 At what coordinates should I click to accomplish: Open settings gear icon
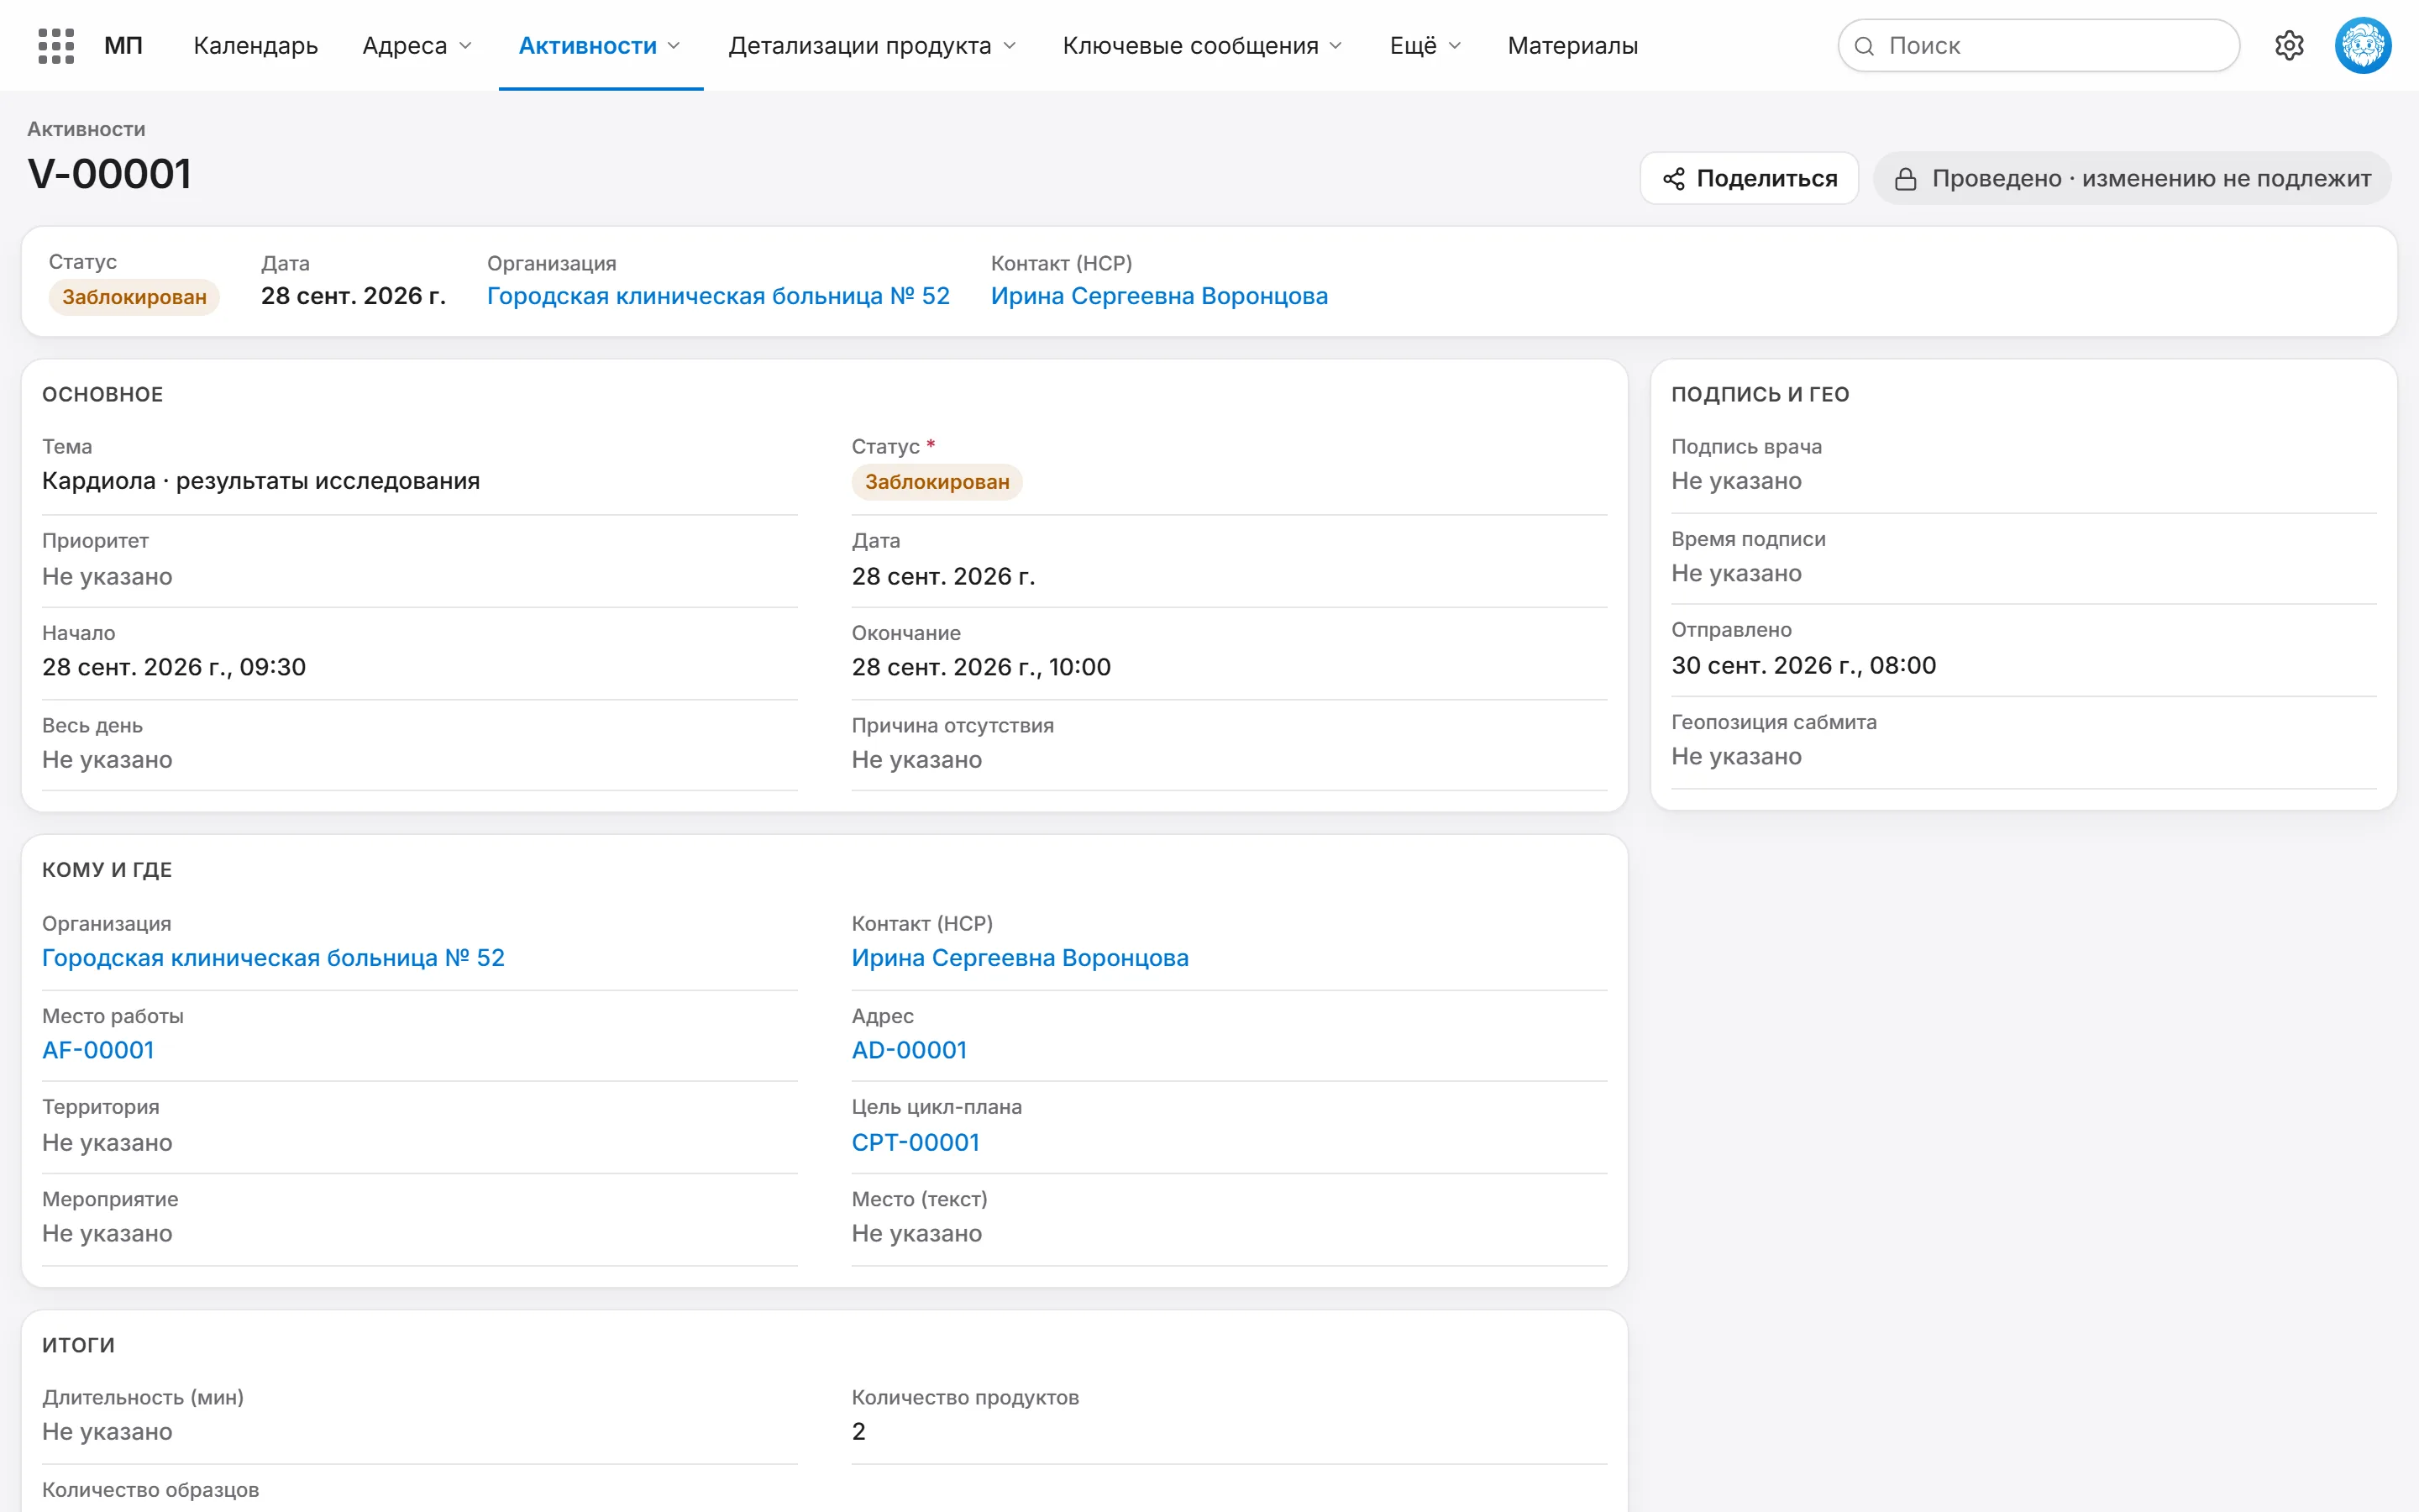click(x=2289, y=45)
